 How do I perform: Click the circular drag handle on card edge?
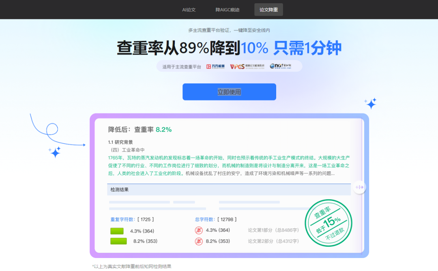point(359,187)
